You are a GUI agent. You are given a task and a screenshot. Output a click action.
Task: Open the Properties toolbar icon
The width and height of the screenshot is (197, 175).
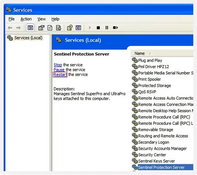pos(41,28)
